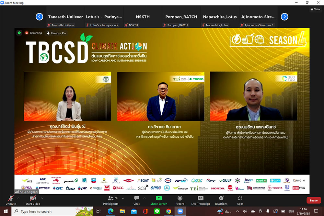
Task: Select Ajinomoto-Sireethus S. participant thumbnail
Action: [258, 17]
